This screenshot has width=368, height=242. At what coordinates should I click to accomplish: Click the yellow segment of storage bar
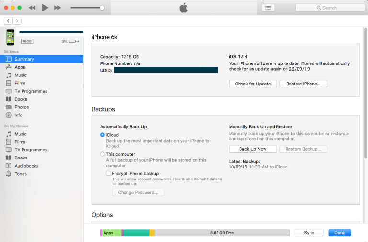point(152,233)
